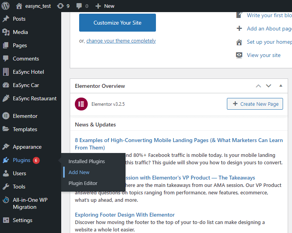Move Elementor Overview widget up
Image resolution: width=292 pixels, height=233 pixels.
(258, 86)
